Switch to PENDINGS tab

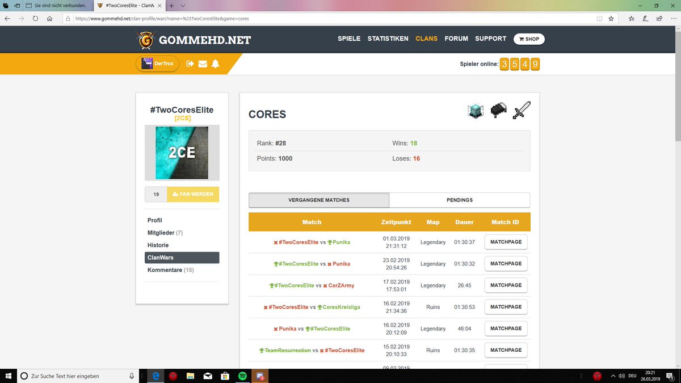(460, 200)
